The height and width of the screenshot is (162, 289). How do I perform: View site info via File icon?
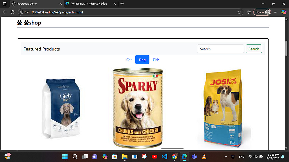point(24,12)
